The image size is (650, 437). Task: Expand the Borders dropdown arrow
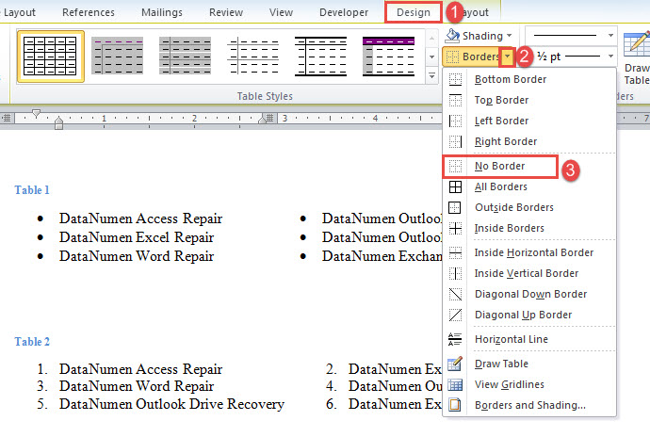tap(507, 57)
